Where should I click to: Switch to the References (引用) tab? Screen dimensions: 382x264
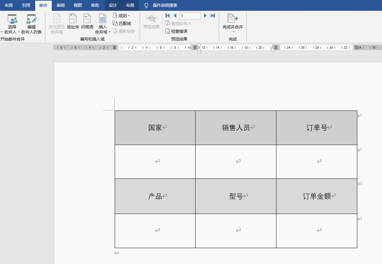pyautogui.click(x=26, y=5)
